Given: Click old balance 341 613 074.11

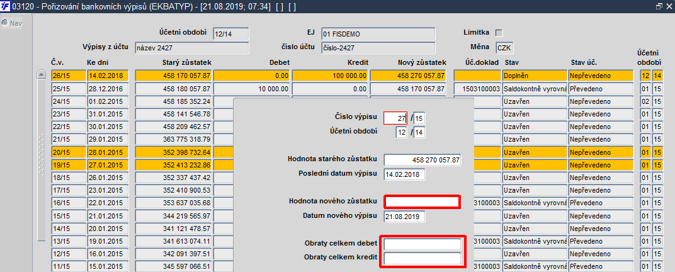Looking at the screenshot, I should 174,241.
